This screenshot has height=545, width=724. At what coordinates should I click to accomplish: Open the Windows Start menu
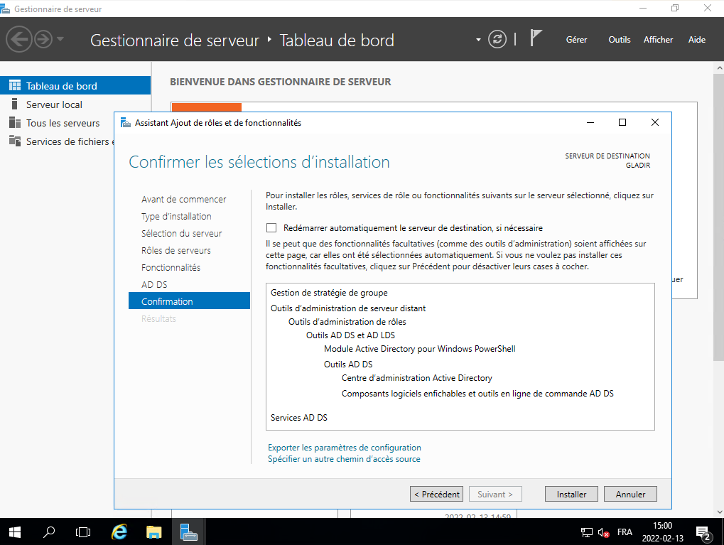[x=15, y=532]
